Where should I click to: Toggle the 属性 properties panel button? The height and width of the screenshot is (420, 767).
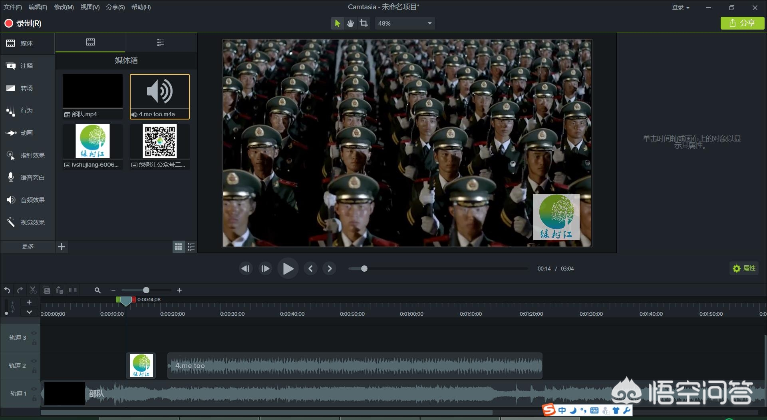(x=744, y=269)
